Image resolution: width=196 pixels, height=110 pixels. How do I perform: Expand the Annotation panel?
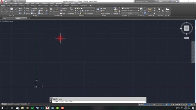click(x=58, y=16)
